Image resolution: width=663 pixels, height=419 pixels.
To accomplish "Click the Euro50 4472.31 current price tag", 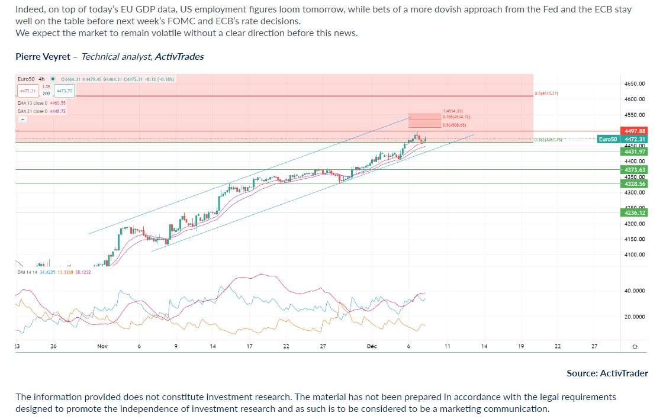I will click(622, 139).
